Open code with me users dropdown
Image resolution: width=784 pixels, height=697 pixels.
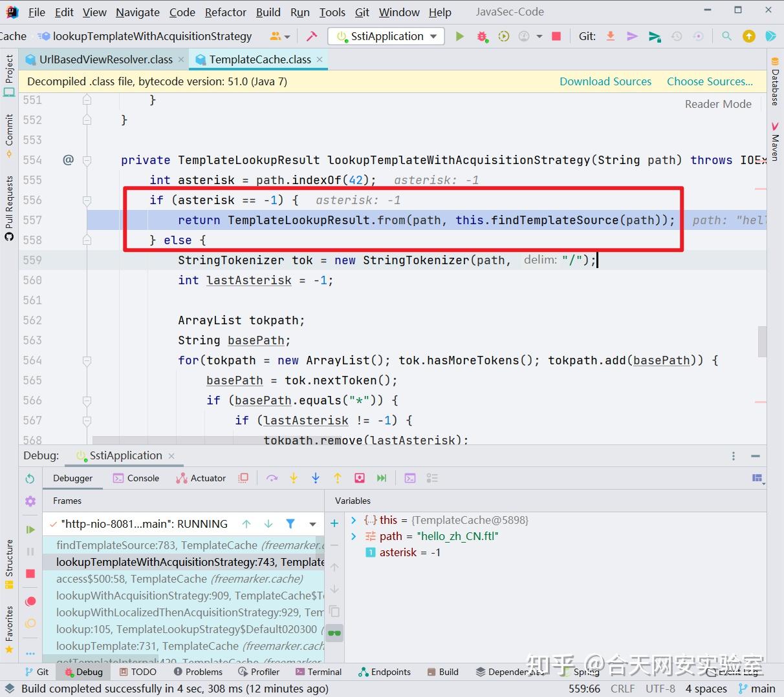(x=279, y=36)
